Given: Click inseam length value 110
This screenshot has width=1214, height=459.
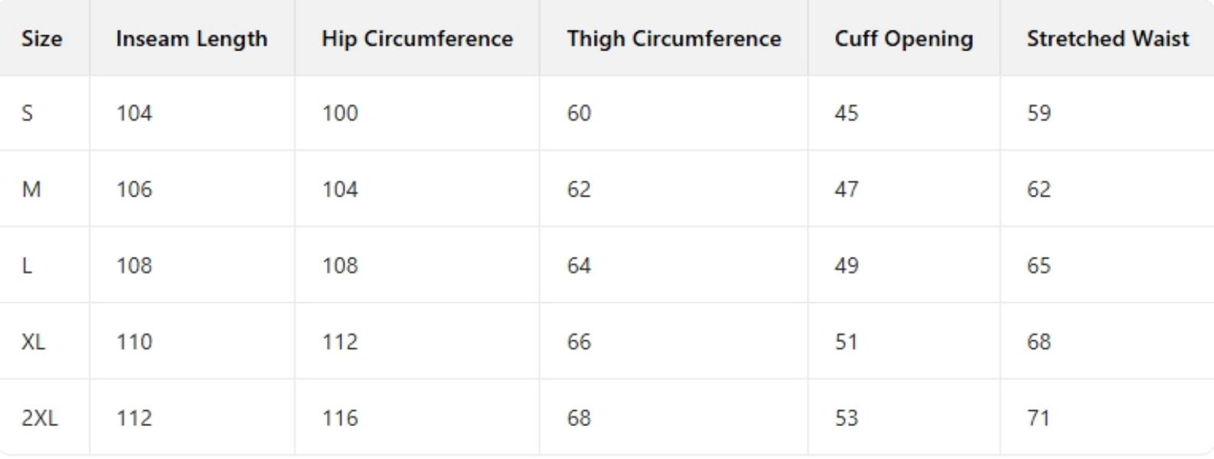Looking at the screenshot, I should click(x=134, y=341).
